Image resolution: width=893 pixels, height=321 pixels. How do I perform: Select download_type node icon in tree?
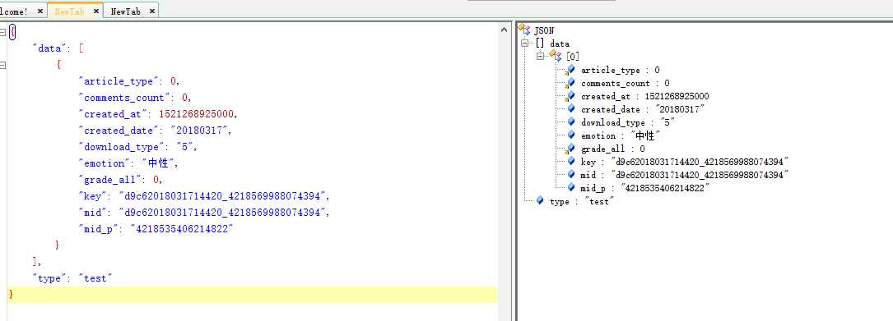[570, 122]
